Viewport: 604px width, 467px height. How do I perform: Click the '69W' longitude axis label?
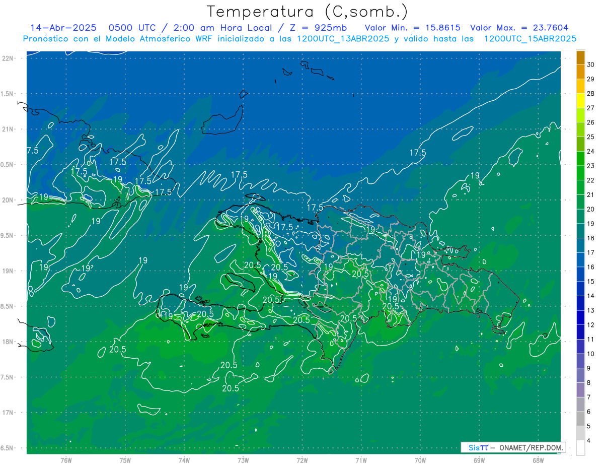pyautogui.click(x=479, y=460)
